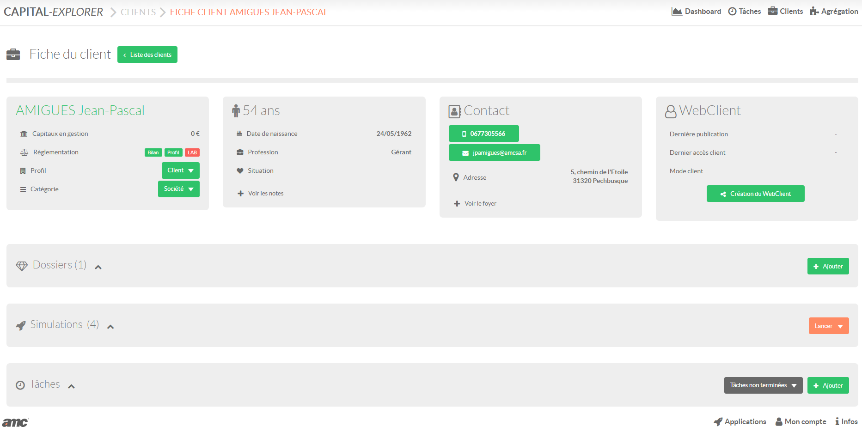Expand Voir les notes link
The width and height of the screenshot is (862, 432).
tap(265, 194)
